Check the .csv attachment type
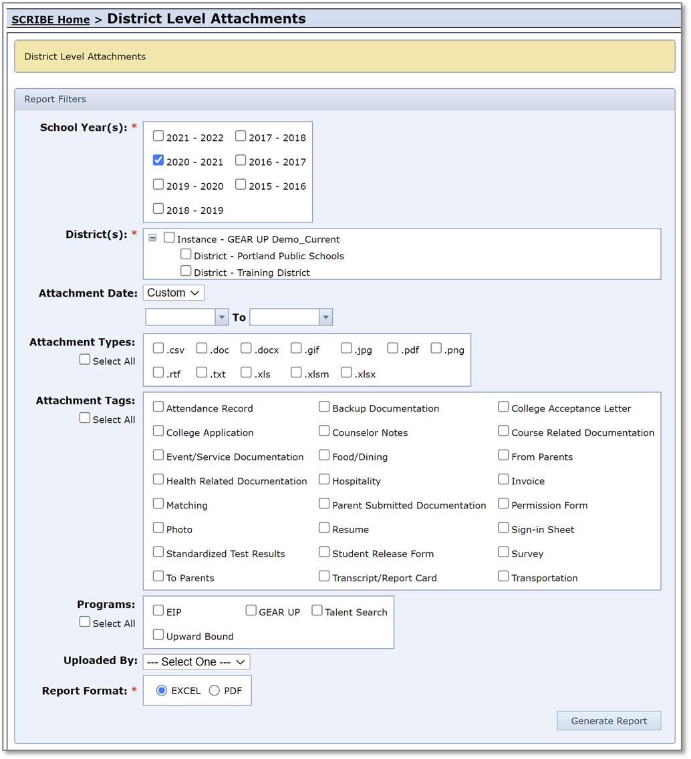The height and width of the screenshot is (759, 691). coord(158,348)
